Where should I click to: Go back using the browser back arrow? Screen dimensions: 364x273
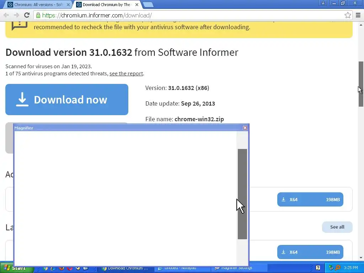6,15
